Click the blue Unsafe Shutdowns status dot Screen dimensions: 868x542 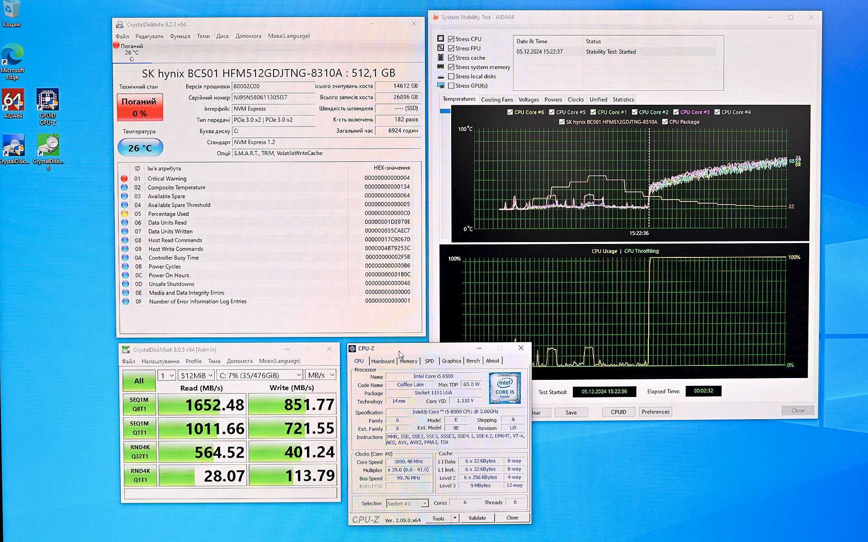125,284
